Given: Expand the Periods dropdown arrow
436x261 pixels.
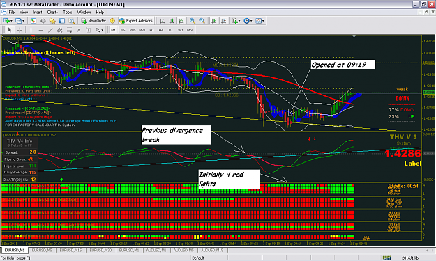Looking at the screenshot, I should point(251,21).
